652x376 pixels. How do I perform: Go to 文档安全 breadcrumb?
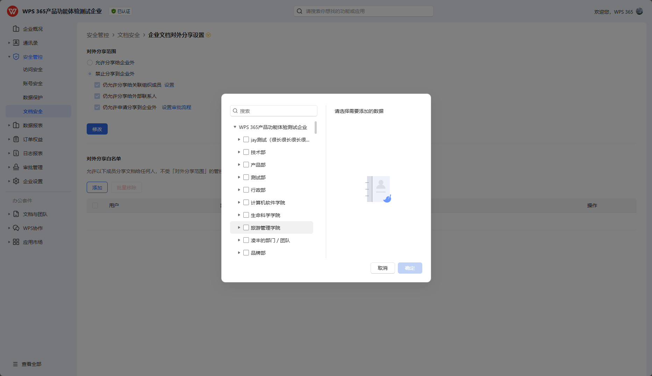129,35
